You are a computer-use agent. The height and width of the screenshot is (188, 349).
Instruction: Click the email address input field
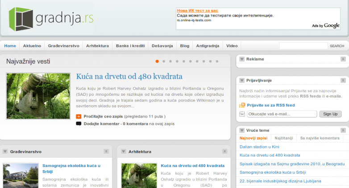coord(282,114)
